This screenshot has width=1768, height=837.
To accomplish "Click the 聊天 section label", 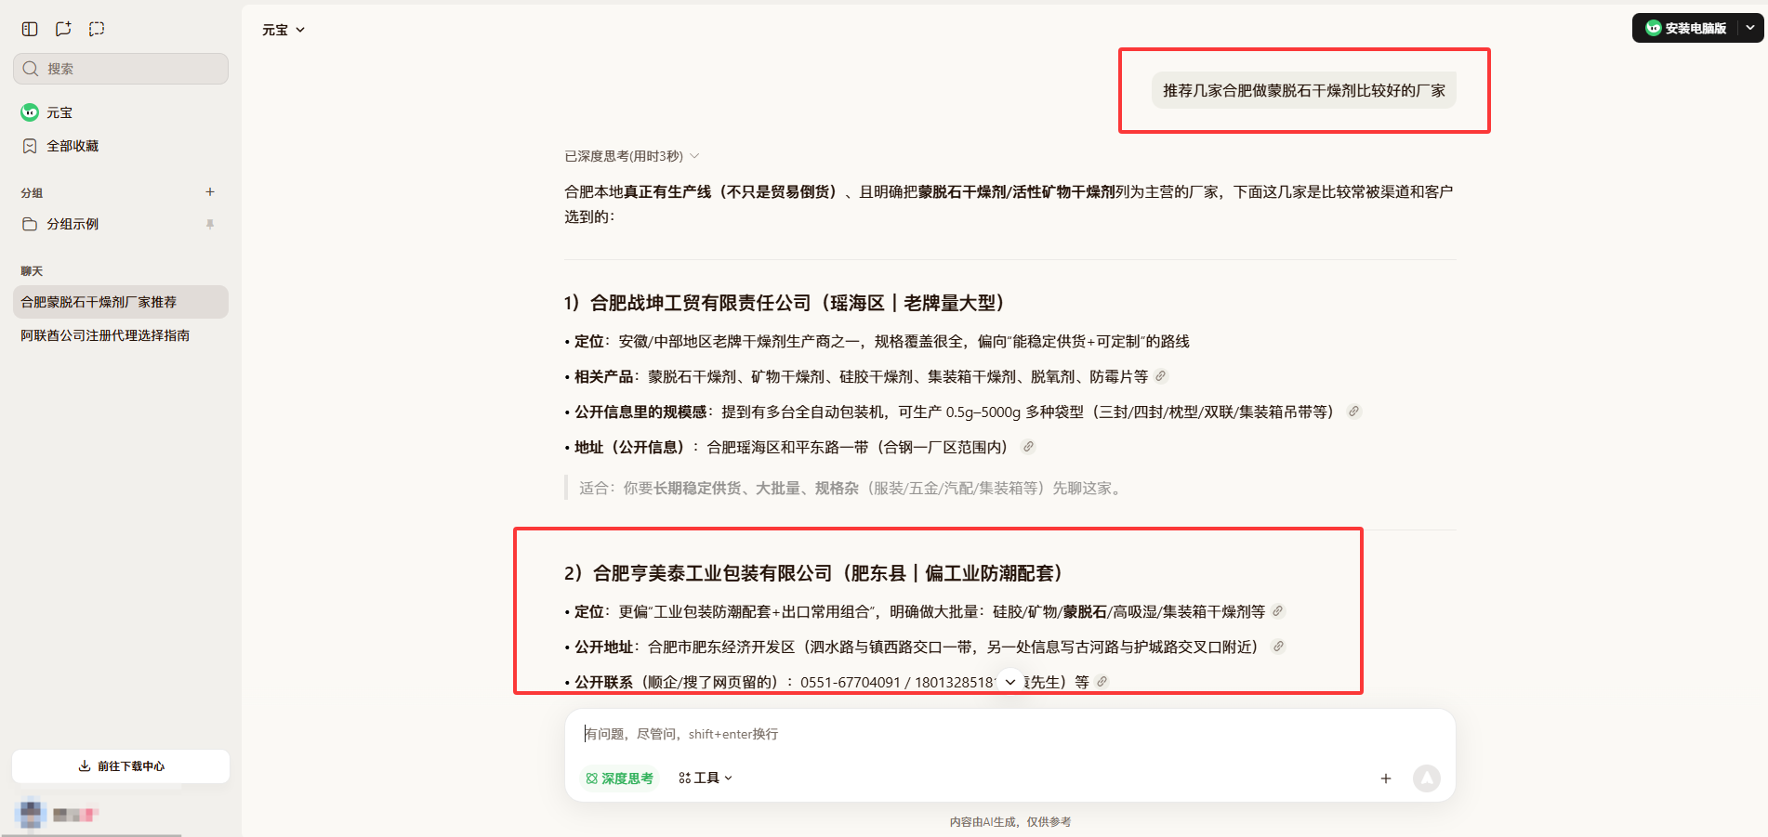I will point(32,271).
